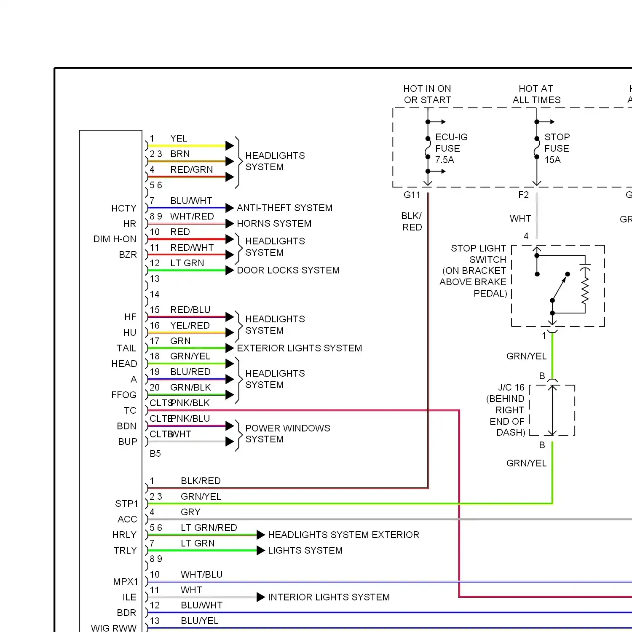This screenshot has height=632, width=632.
Task: Click the "HEAD" terminal name
Action: coord(124,364)
